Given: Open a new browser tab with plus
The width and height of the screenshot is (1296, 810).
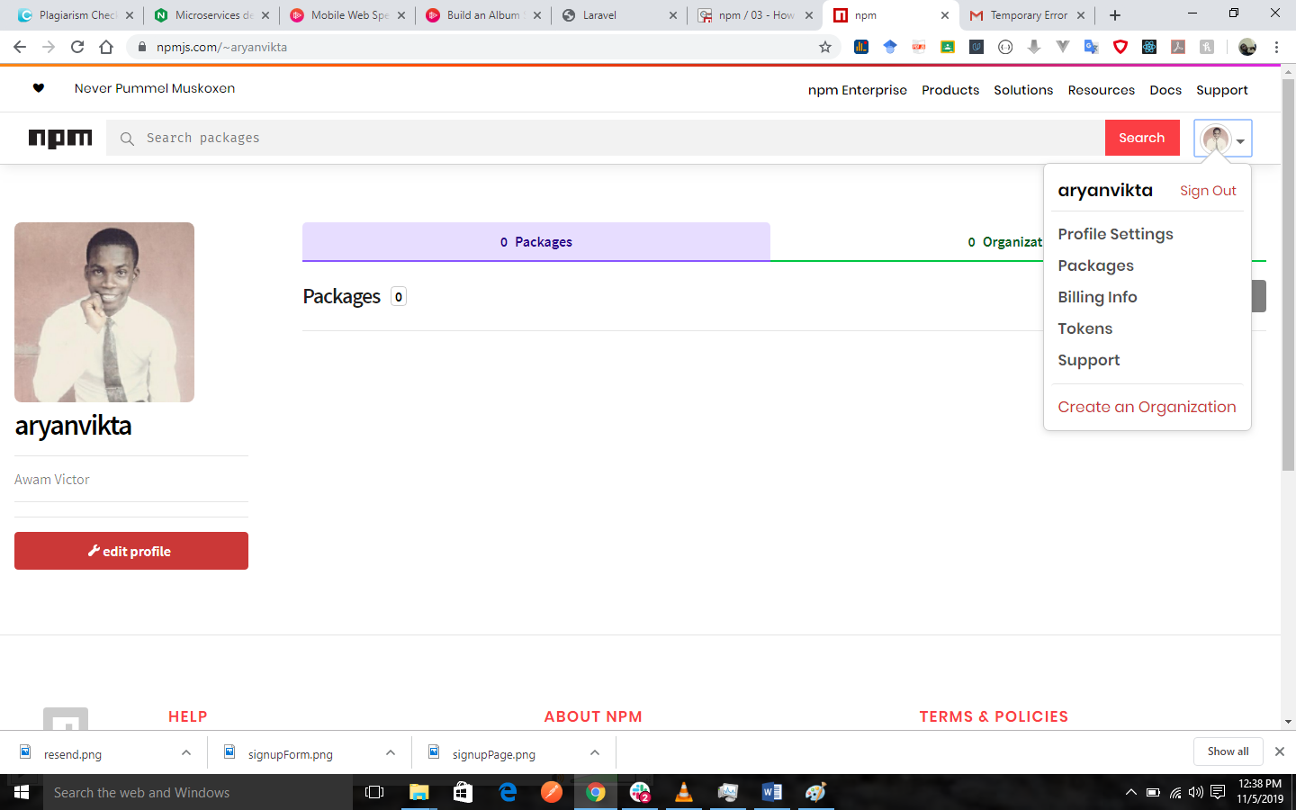Looking at the screenshot, I should pyautogui.click(x=1115, y=15).
